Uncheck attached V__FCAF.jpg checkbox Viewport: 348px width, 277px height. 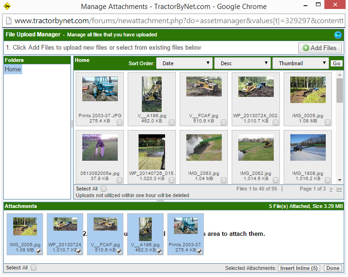point(119,251)
